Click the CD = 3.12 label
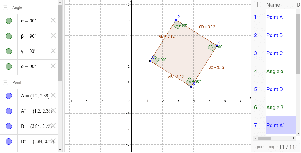Screen dimensions: 301x153 (x=207, y=27)
